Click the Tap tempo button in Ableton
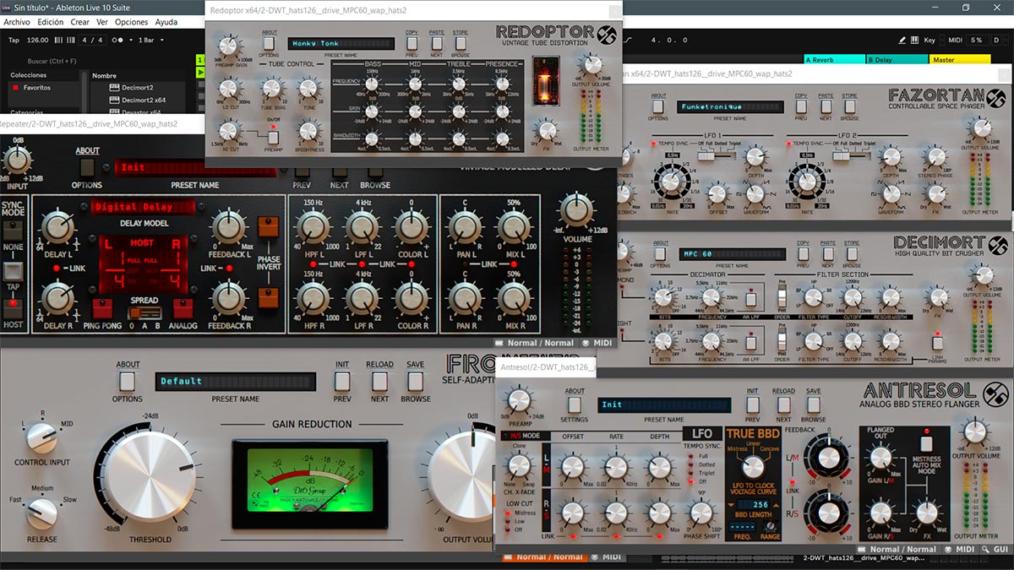Screen dimensions: 1014x570 (14, 40)
